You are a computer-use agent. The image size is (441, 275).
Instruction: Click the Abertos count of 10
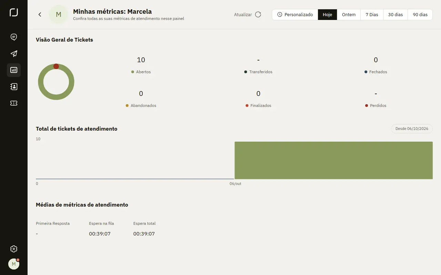click(x=141, y=60)
